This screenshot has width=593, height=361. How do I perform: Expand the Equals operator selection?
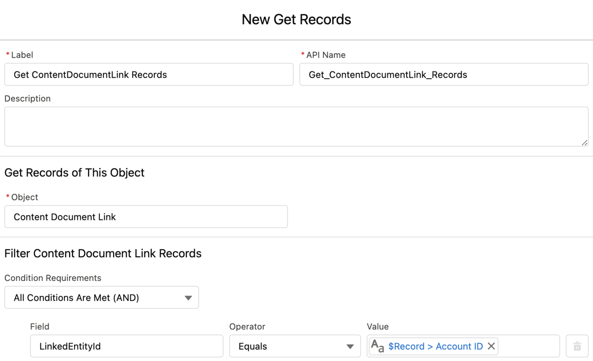coord(295,346)
